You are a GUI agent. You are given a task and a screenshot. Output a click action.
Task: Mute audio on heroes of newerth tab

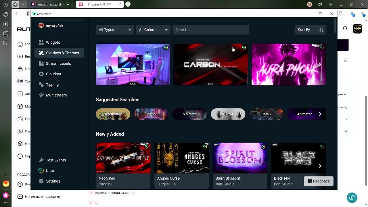(x=68, y=4)
